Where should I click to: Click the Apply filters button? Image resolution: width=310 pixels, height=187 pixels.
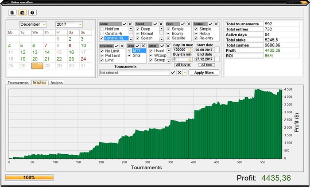(x=204, y=73)
